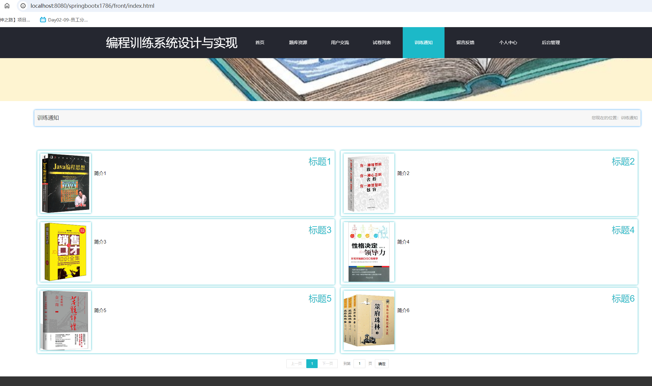Open the notice titled 标题6

[x=623, y=299]
